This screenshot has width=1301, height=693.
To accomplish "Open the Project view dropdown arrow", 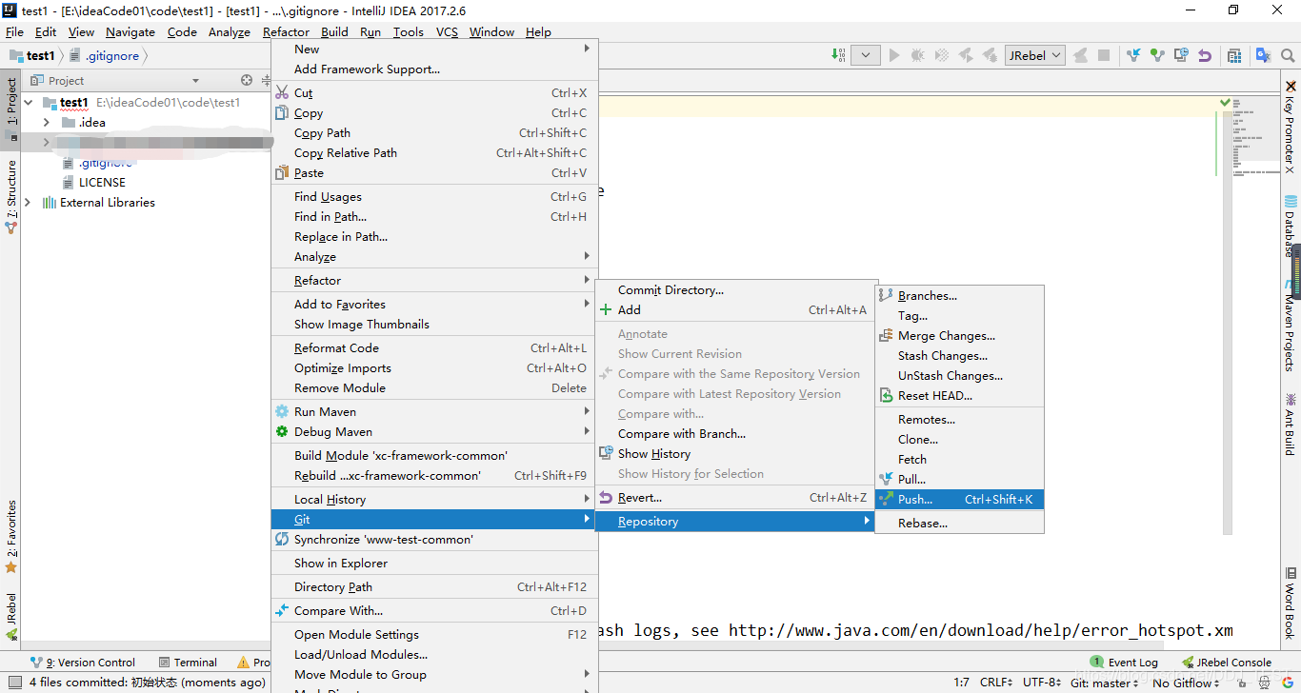I will 195,81.
